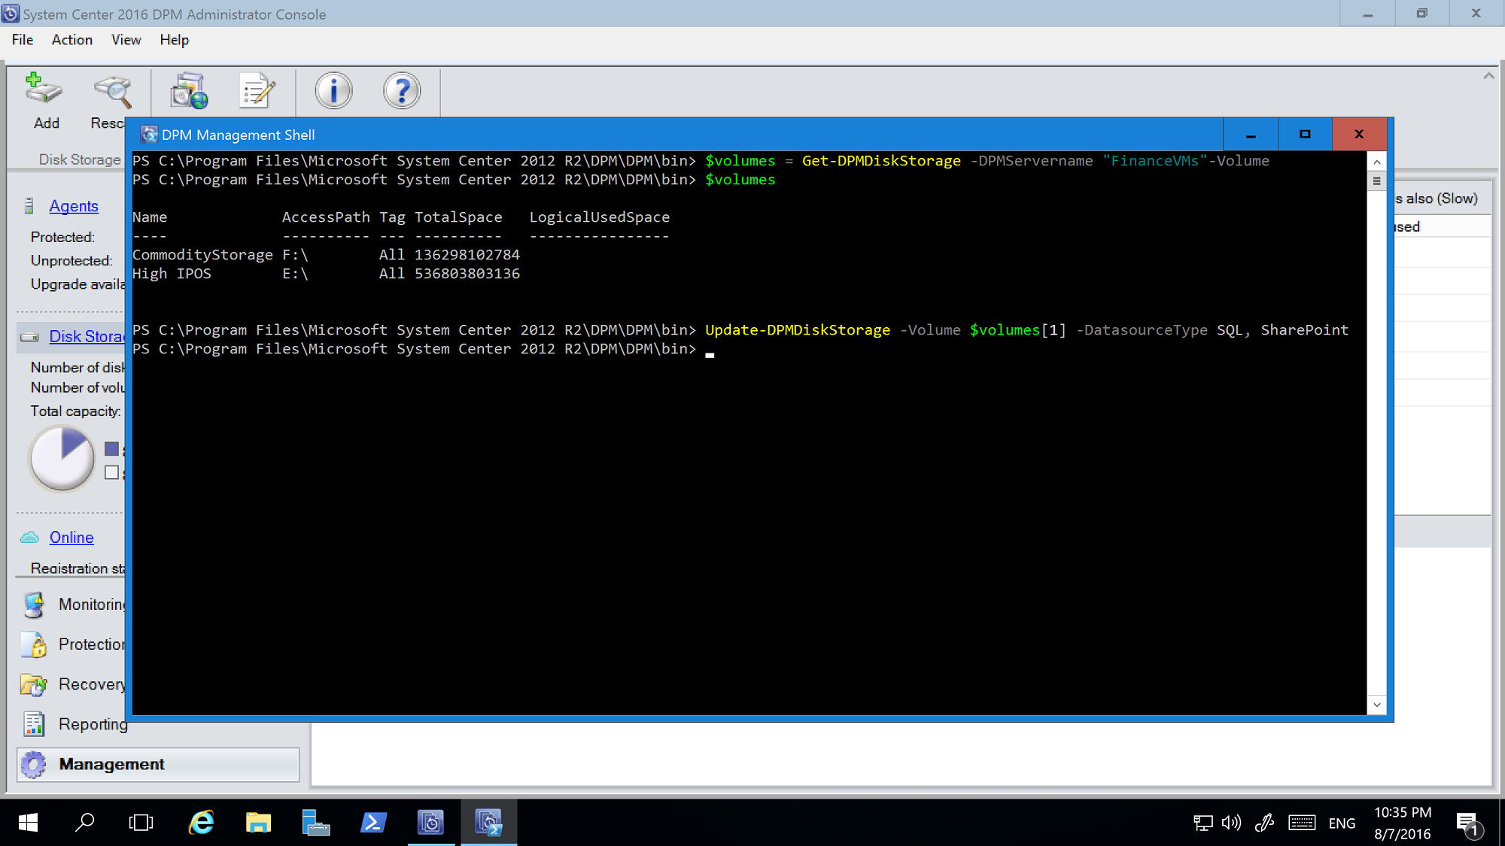Open the File menu in DPM console
The image size is (1505, 846).
(x=20, y=39)
